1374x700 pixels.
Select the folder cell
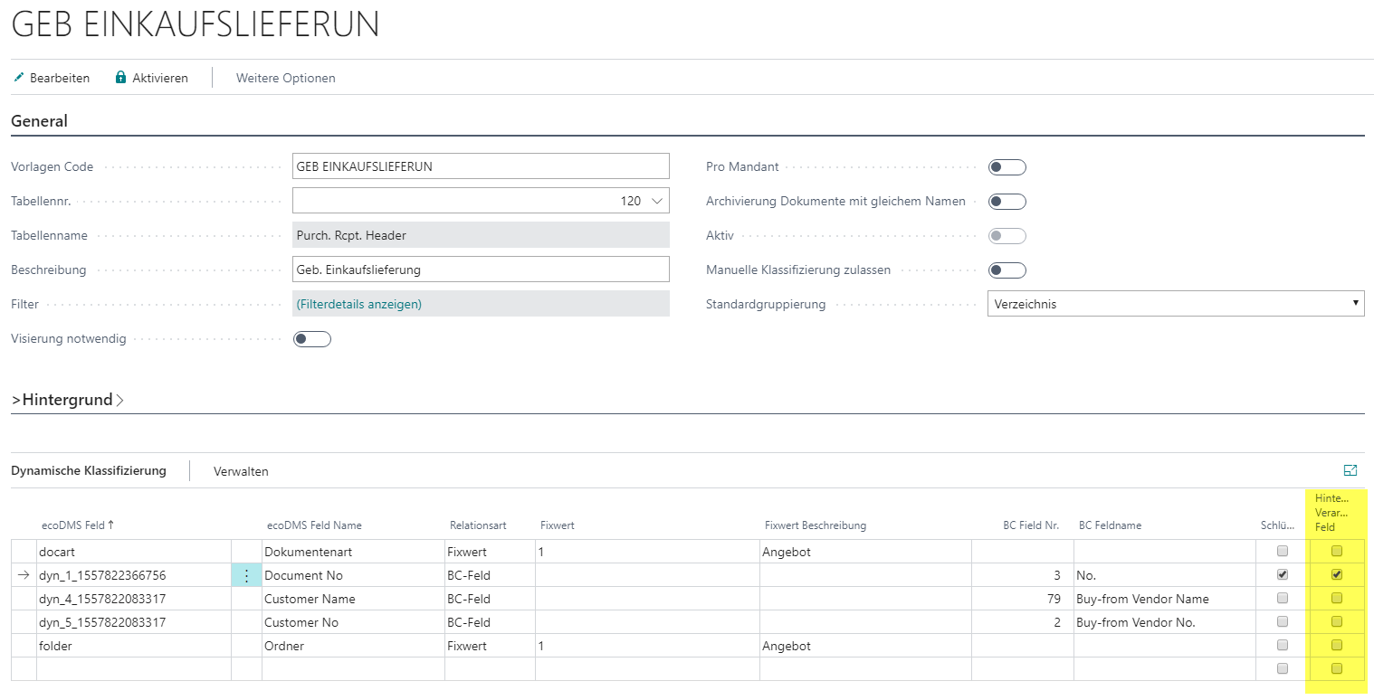point(134,646)
